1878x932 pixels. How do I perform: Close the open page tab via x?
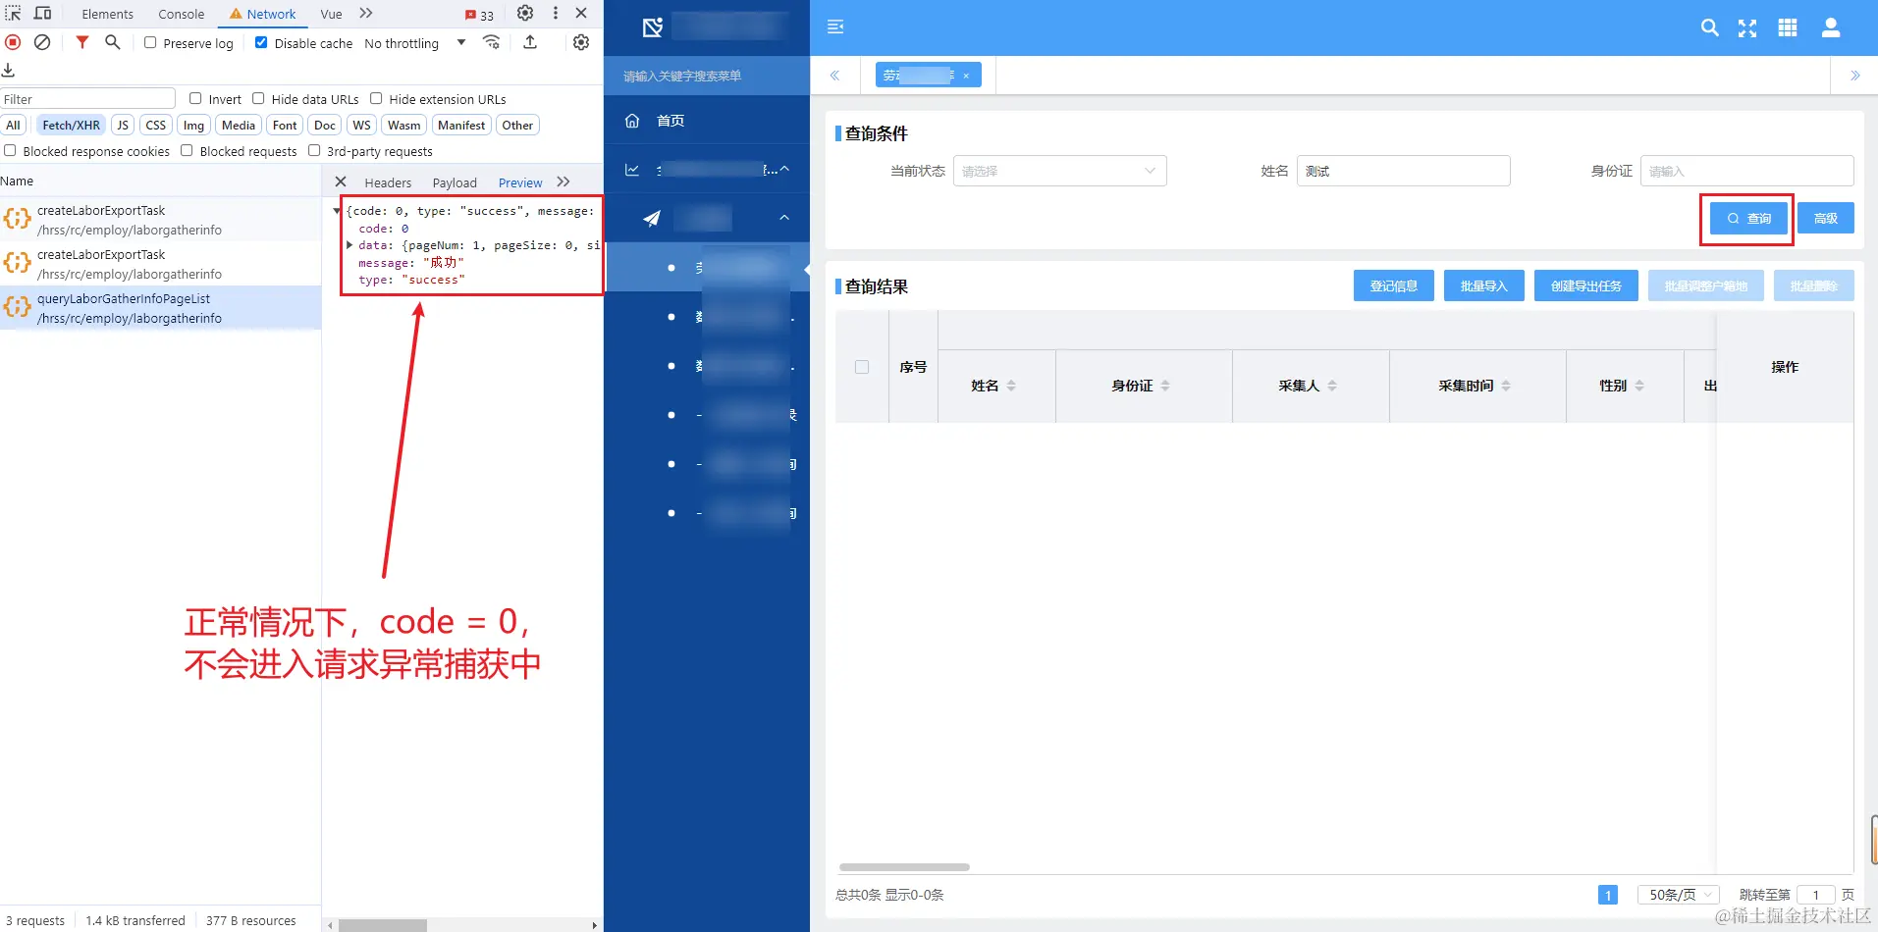coord(966,76)
